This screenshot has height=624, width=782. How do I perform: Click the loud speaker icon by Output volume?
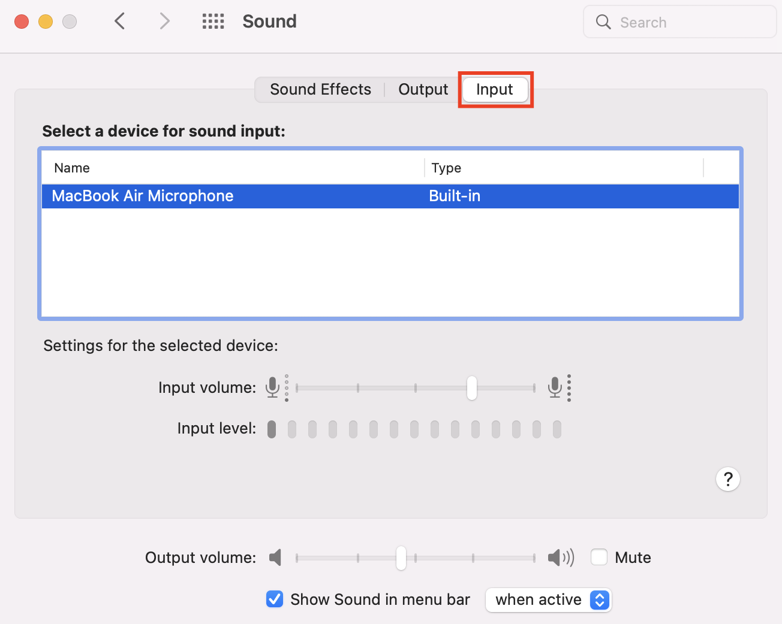point(561,558)
